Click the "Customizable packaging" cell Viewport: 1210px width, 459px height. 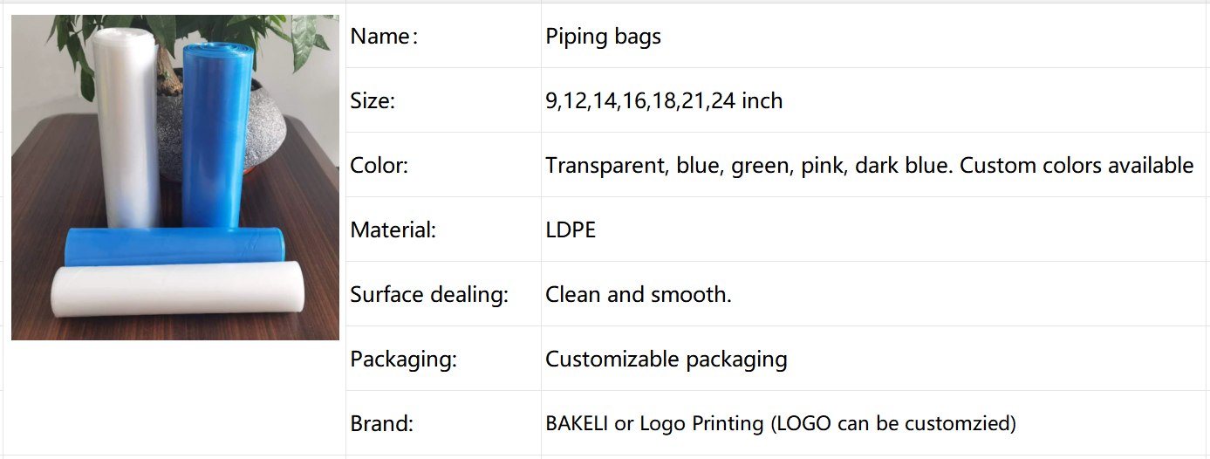(x=667, y=360)
